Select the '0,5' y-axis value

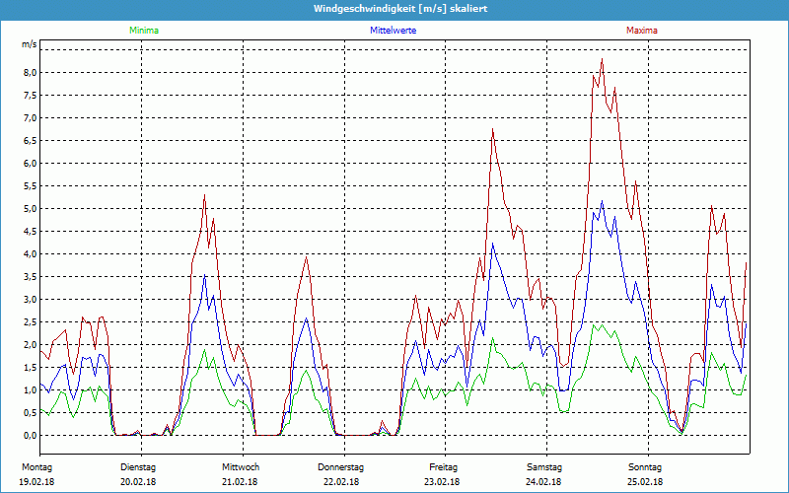pyautogui.click(x=30, y=412)
